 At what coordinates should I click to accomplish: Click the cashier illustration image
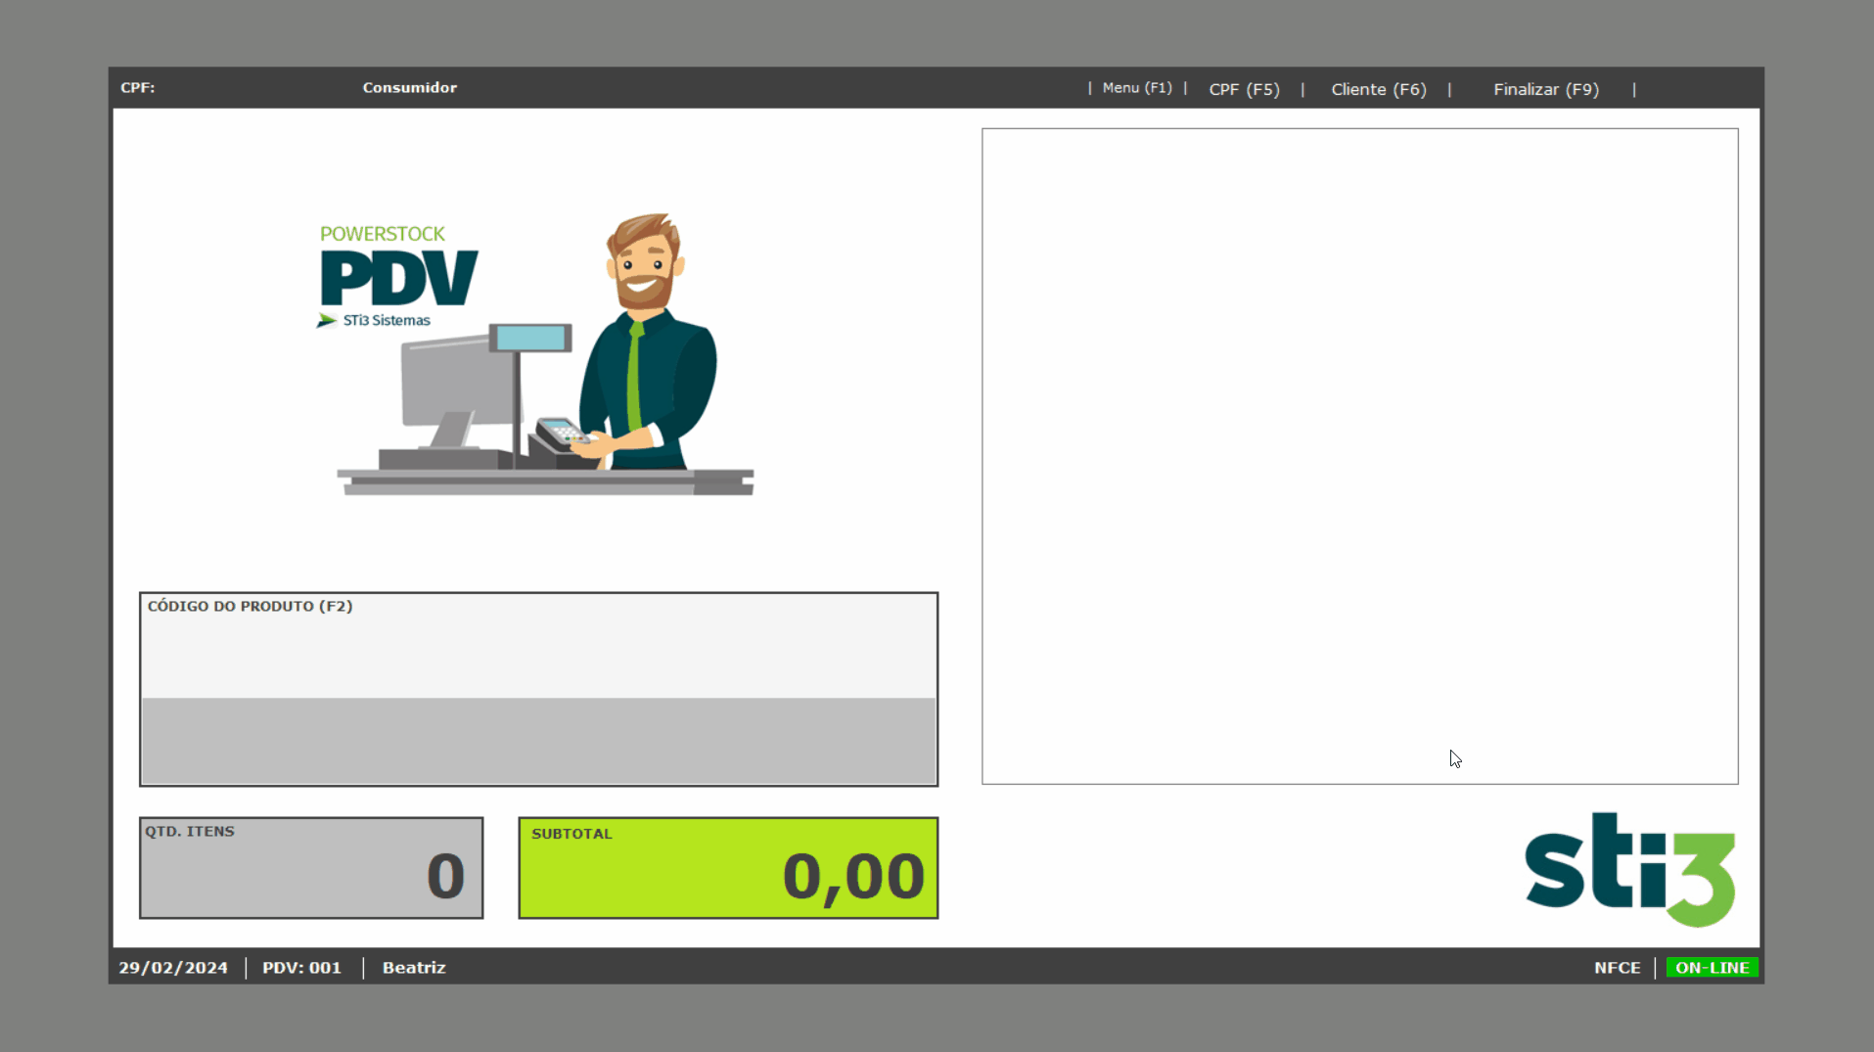(545, 354)
